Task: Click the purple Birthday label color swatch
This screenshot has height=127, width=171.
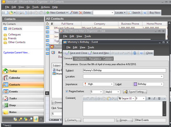Action: [136, 84]
